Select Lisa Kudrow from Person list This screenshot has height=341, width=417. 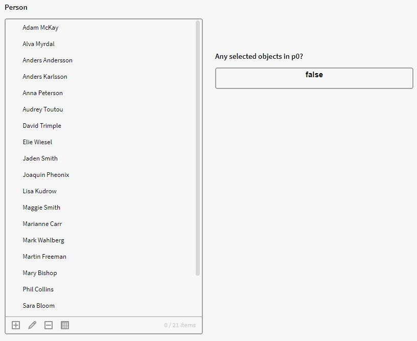tap(39, 191)
